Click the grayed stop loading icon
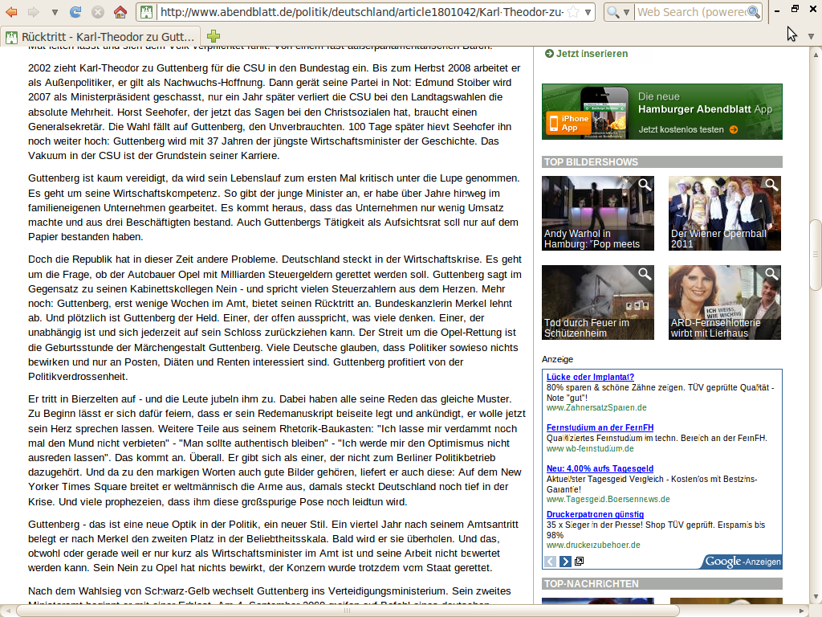This screenshot has width=822, height=617. [x=97, y=11]
